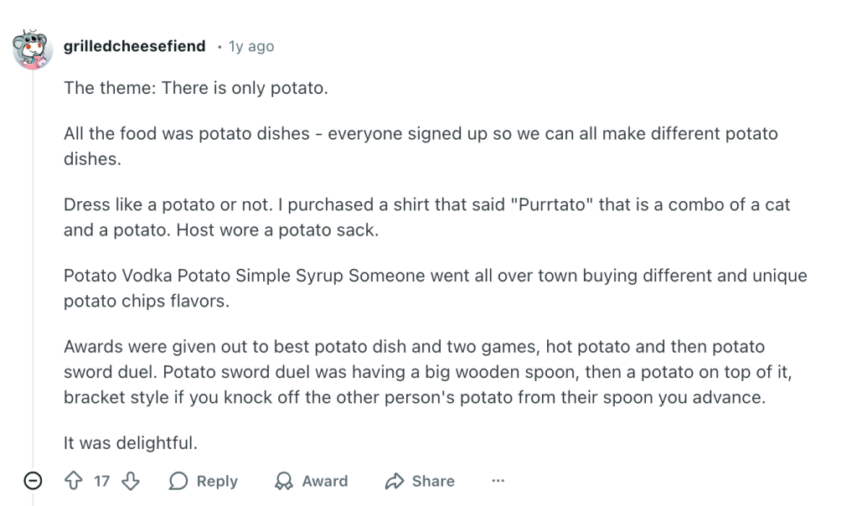This screenshot has width=857, height=506.
Task: Click the speech bubble Reply icon
Action: click(179, 481)
